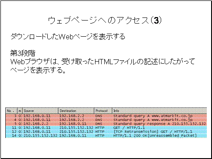Viewport: 212px width, 159px height.
Task: Select packet 12 TCP Retransmission row
Action: tap(106, 131)
